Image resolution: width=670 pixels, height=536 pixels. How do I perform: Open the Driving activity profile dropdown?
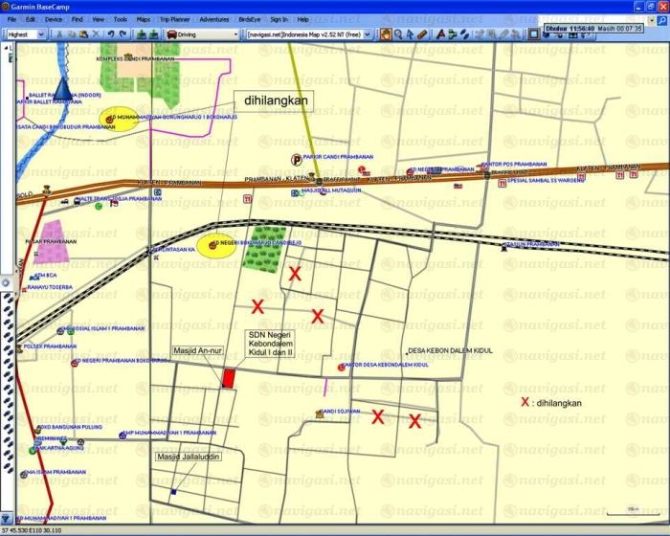(234, 34)
